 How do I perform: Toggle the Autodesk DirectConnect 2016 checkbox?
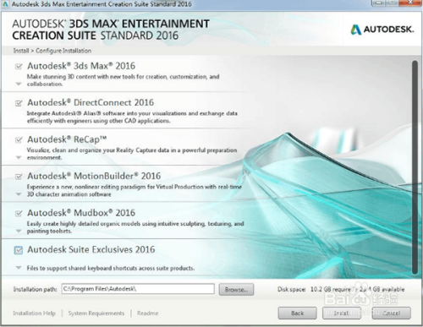pos(19,103)
